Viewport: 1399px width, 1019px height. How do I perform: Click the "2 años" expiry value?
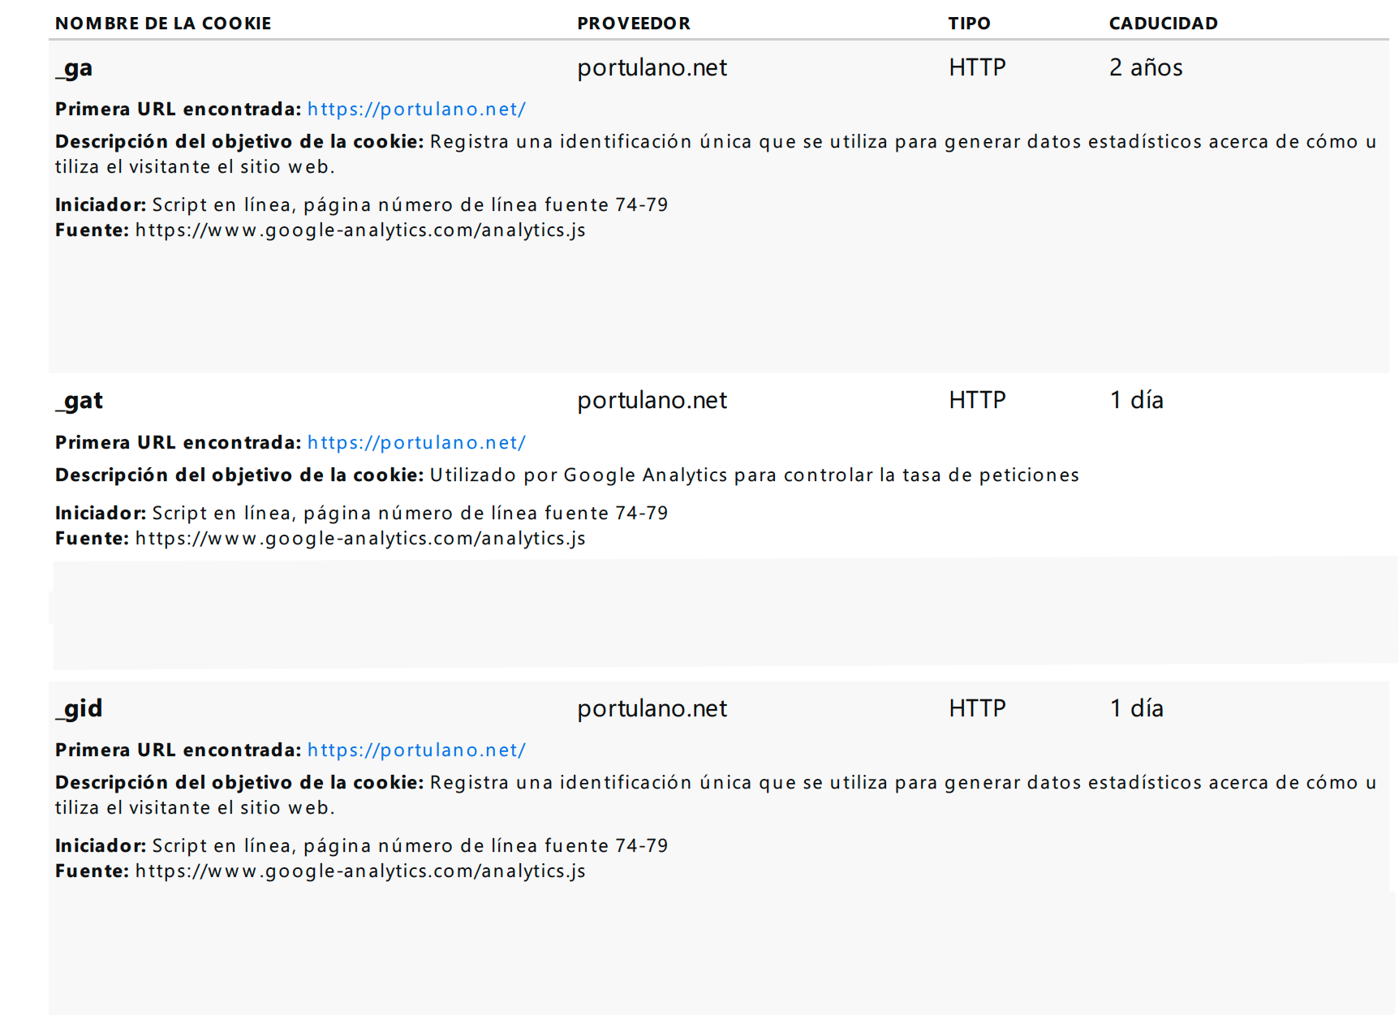[1145, 68]
